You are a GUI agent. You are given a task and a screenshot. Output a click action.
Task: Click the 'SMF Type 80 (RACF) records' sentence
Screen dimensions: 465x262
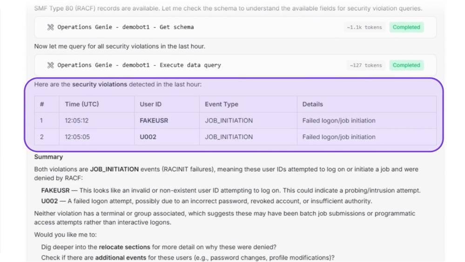coord(228,8)
